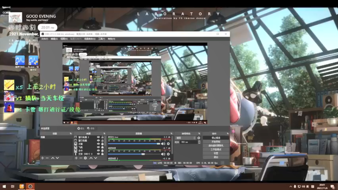This screenshot has width=338, height=190.
Task: Remove the selected scene with the minus icon
Action: coord(47,158)
